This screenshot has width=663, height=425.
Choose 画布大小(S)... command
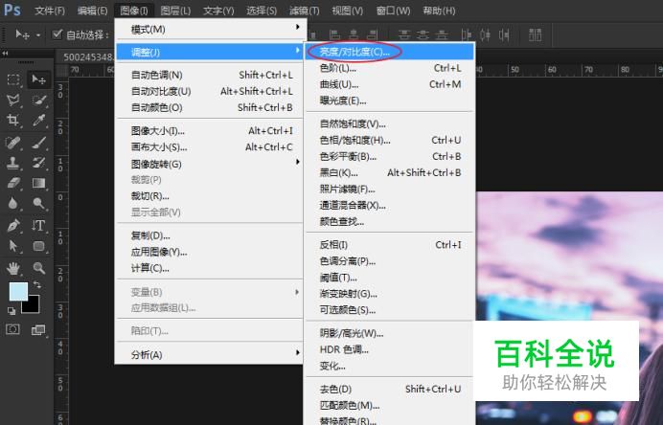click(209, 147)
